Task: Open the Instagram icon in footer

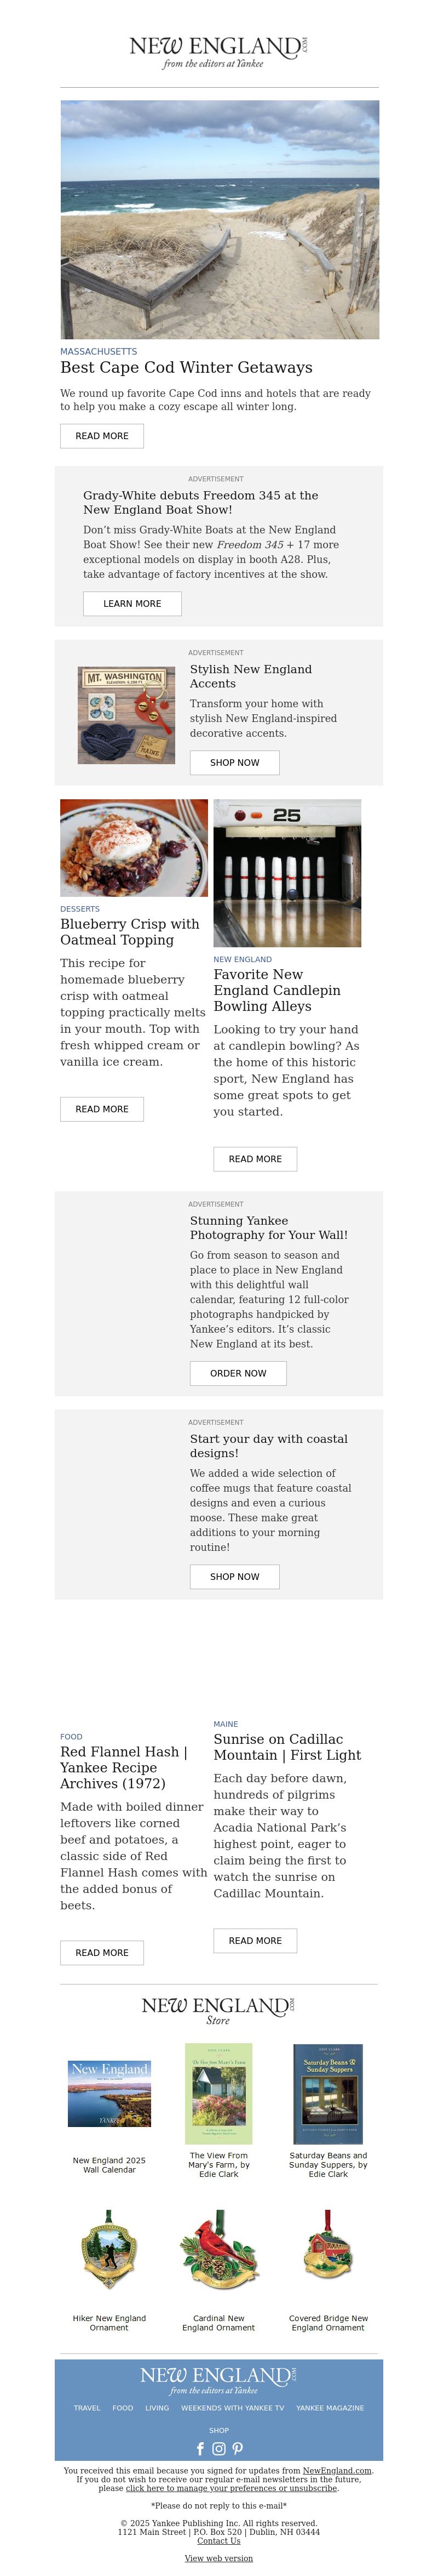Action: point(218,2448)
